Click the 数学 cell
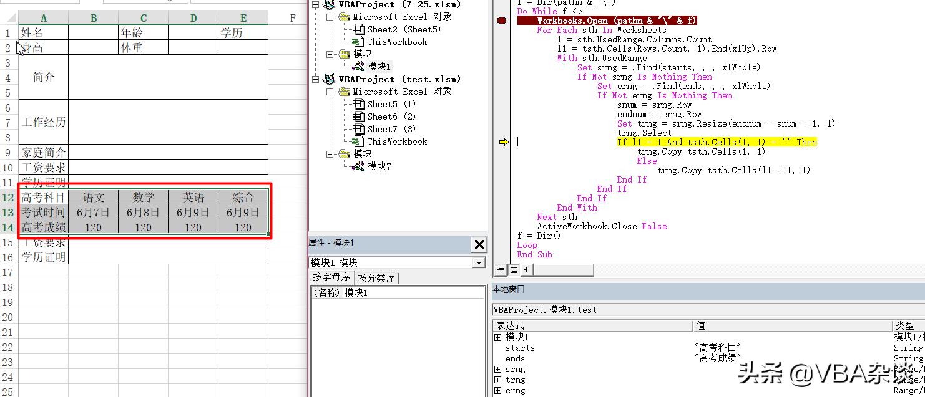Viewport: 925px width, 397px height. point(143,198)
